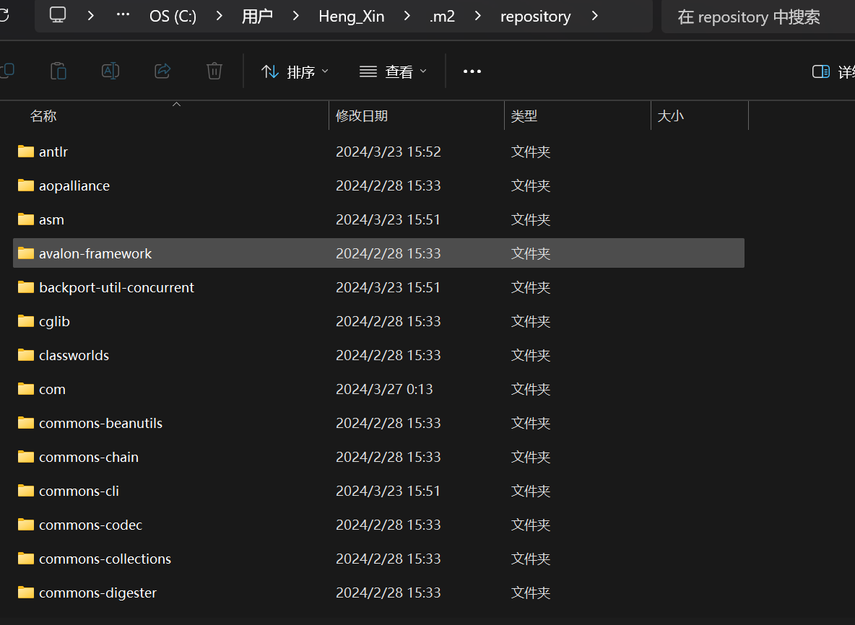Image resolution: width=855 pixels, height=625 pixels.
Task: Click the Delete trash icon
Action: pyautogui.click(x=214, y=71)
